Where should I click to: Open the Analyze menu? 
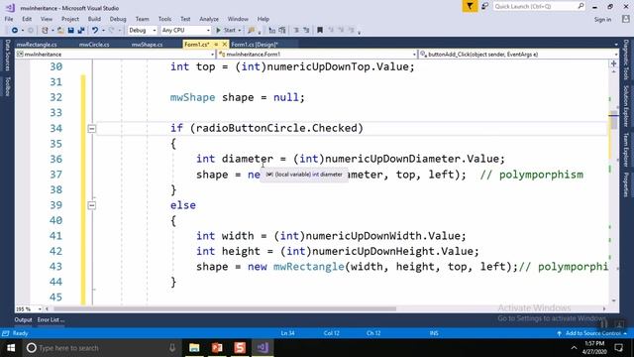[209, 19]
